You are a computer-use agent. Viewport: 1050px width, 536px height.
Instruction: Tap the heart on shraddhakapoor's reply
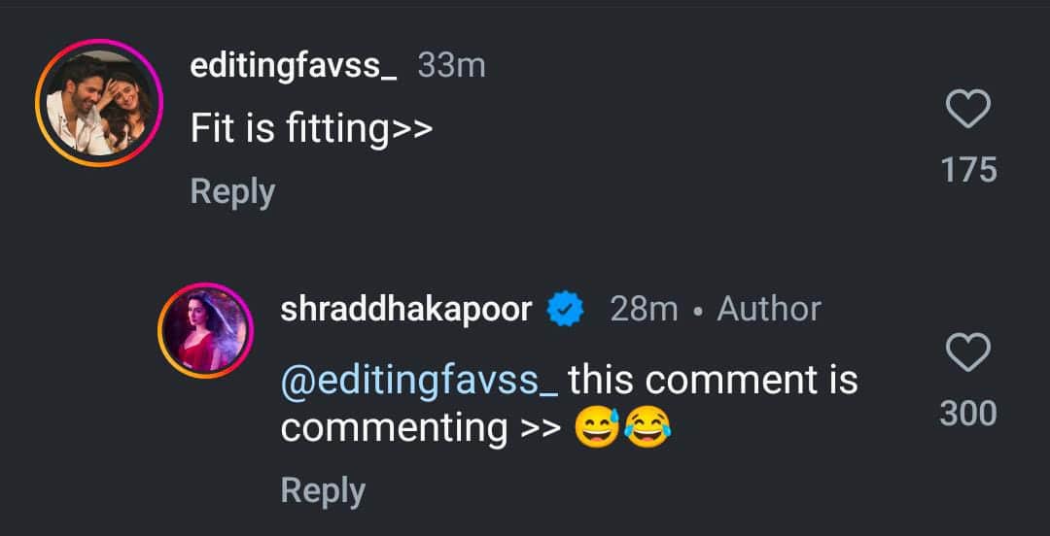pos(968,353)
